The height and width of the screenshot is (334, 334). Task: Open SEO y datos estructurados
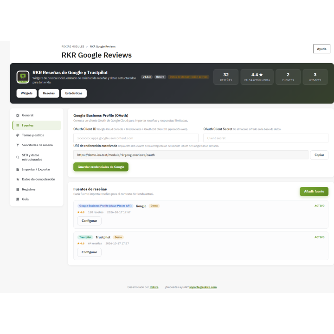pyautogui.click(x=37, y=157)
